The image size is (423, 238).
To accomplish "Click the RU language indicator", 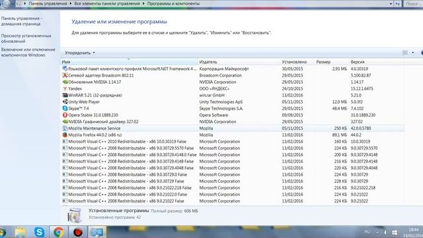I will pyautogui.click(x=367, y=232).
